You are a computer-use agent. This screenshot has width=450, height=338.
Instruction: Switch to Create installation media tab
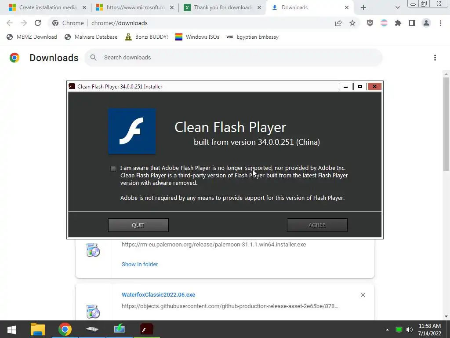tap(47, 7)
